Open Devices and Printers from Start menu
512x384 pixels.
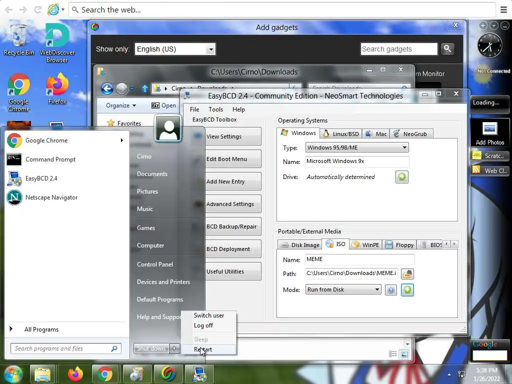pyautogui.click(x=163, y=282)
